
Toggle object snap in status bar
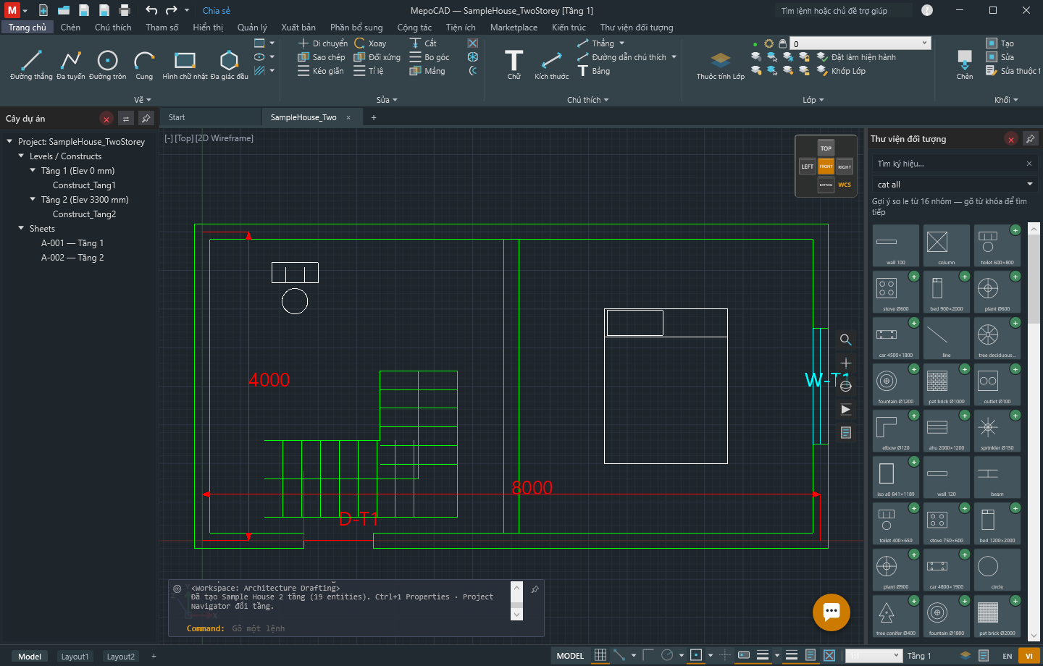(x=696, y=655)
